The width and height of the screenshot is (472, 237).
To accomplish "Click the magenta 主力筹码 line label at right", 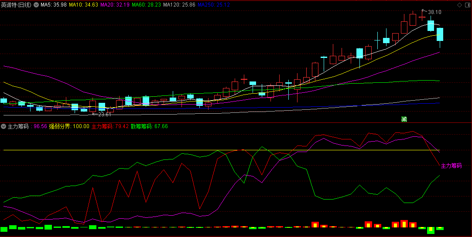I will [x=451, y=166].
